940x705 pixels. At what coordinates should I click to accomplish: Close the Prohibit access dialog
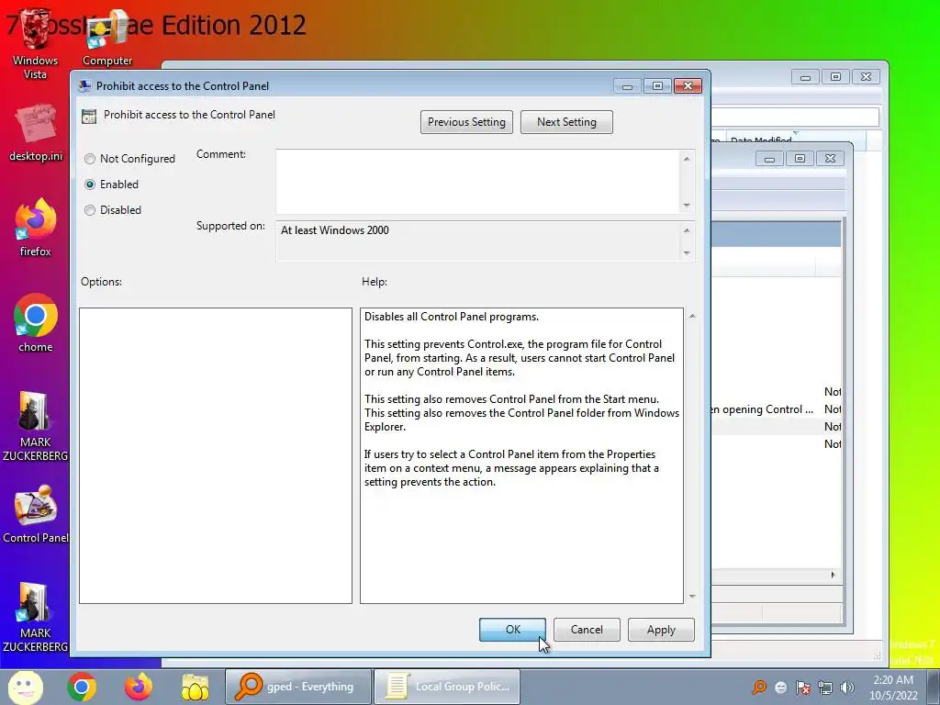688,85
